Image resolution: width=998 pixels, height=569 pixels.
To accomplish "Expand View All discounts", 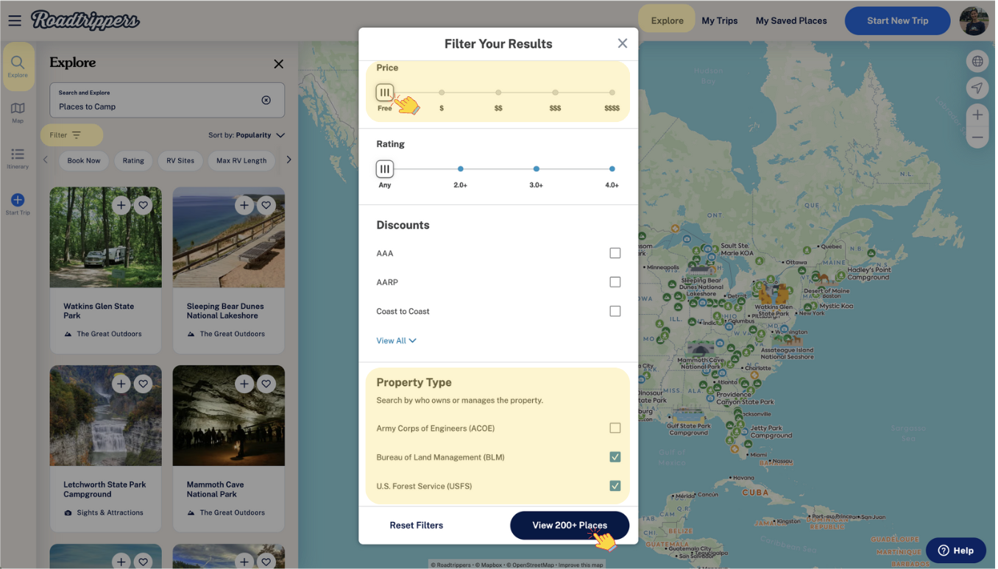I will (396, 340).
